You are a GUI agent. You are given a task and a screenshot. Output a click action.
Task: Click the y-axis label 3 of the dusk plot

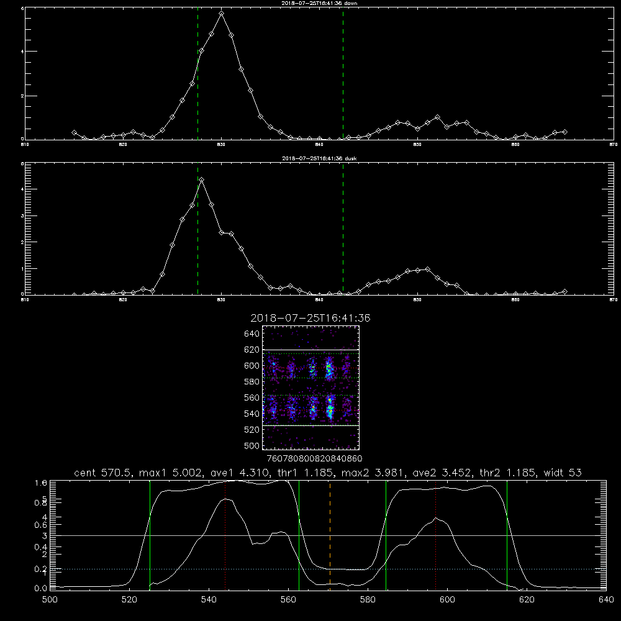coord(22,216)
